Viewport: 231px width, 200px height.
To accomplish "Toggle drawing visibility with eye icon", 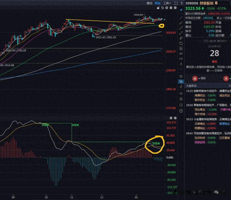I will [x=181, y=93].
